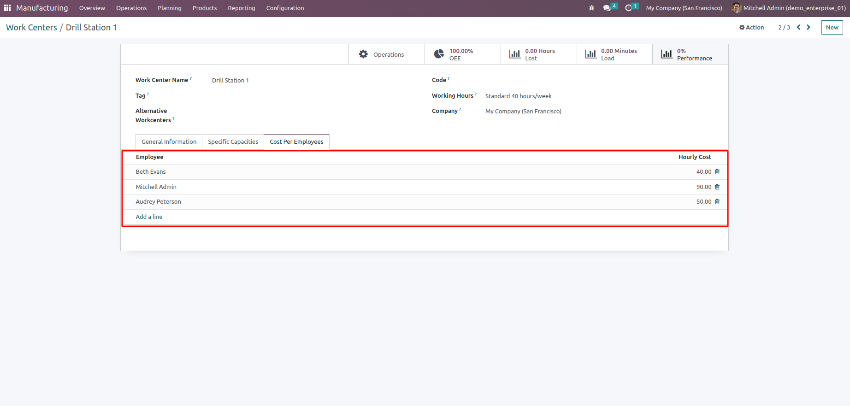The height and width of the screenshot is (406, 850).
Task: Select Audrey Peterson employee row
Action: tap(425, 201)
